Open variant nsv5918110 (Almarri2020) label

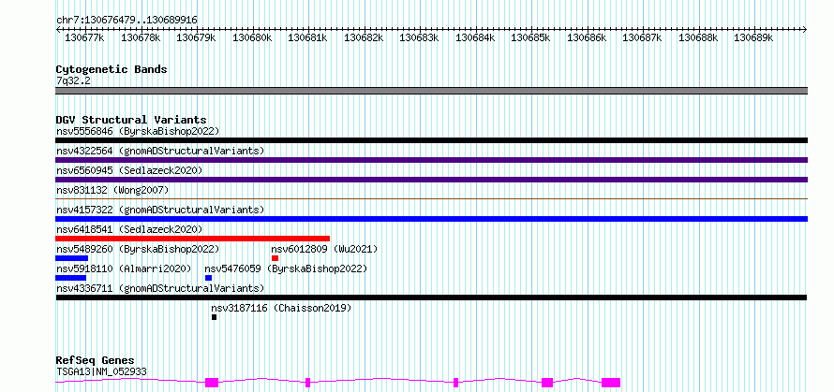(124, 269)
